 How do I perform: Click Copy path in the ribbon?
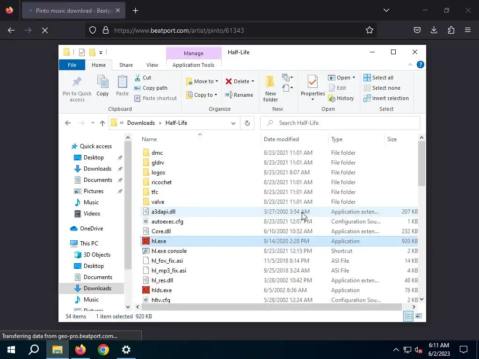pos(151,88)
